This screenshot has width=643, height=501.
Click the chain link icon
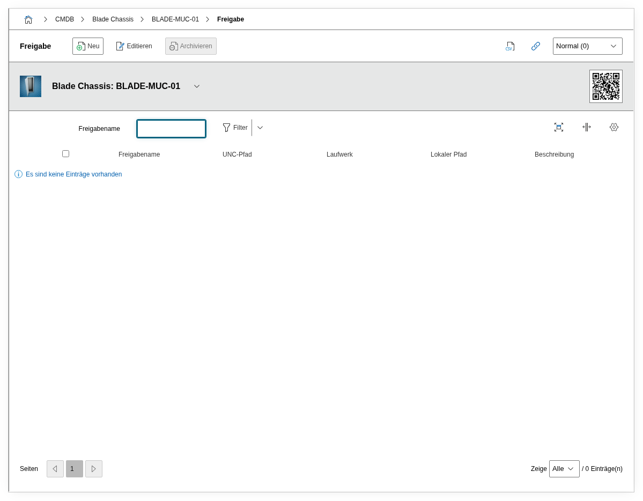click(535, 46)
